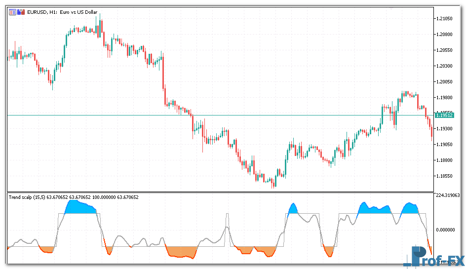Click the large red candle dropping through 1.20050
Screen dimensions: 466x269
coord(163,74)
